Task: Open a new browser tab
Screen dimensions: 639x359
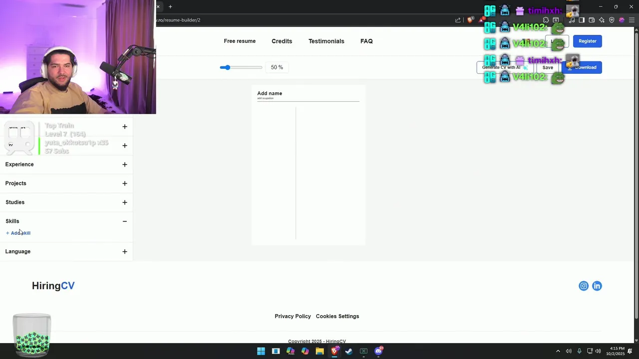Action: click(x=170, y=6)
